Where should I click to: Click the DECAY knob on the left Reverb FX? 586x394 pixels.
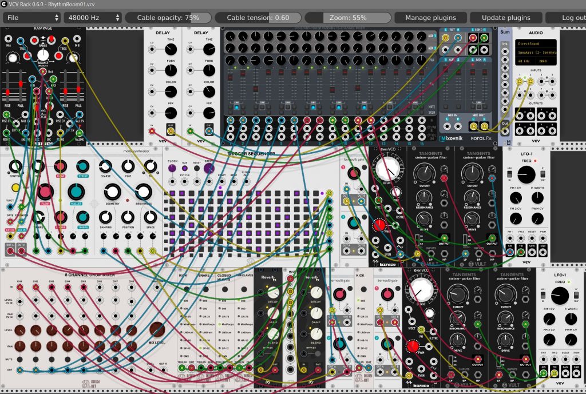[273, 292]
